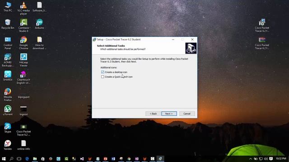
Task: Select VLC media player desktop icon
Action: tap(23, 8)
